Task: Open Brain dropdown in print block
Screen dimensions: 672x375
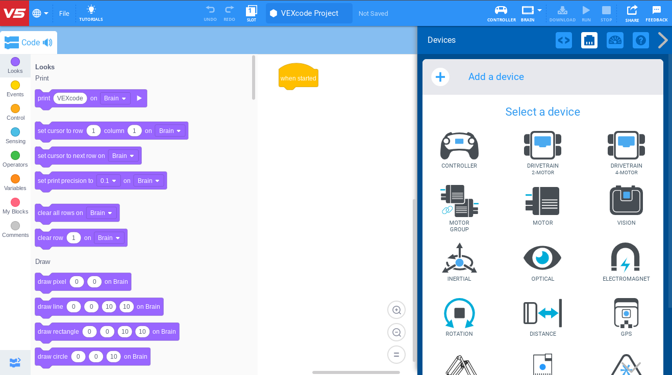Action: coord(116,98)
